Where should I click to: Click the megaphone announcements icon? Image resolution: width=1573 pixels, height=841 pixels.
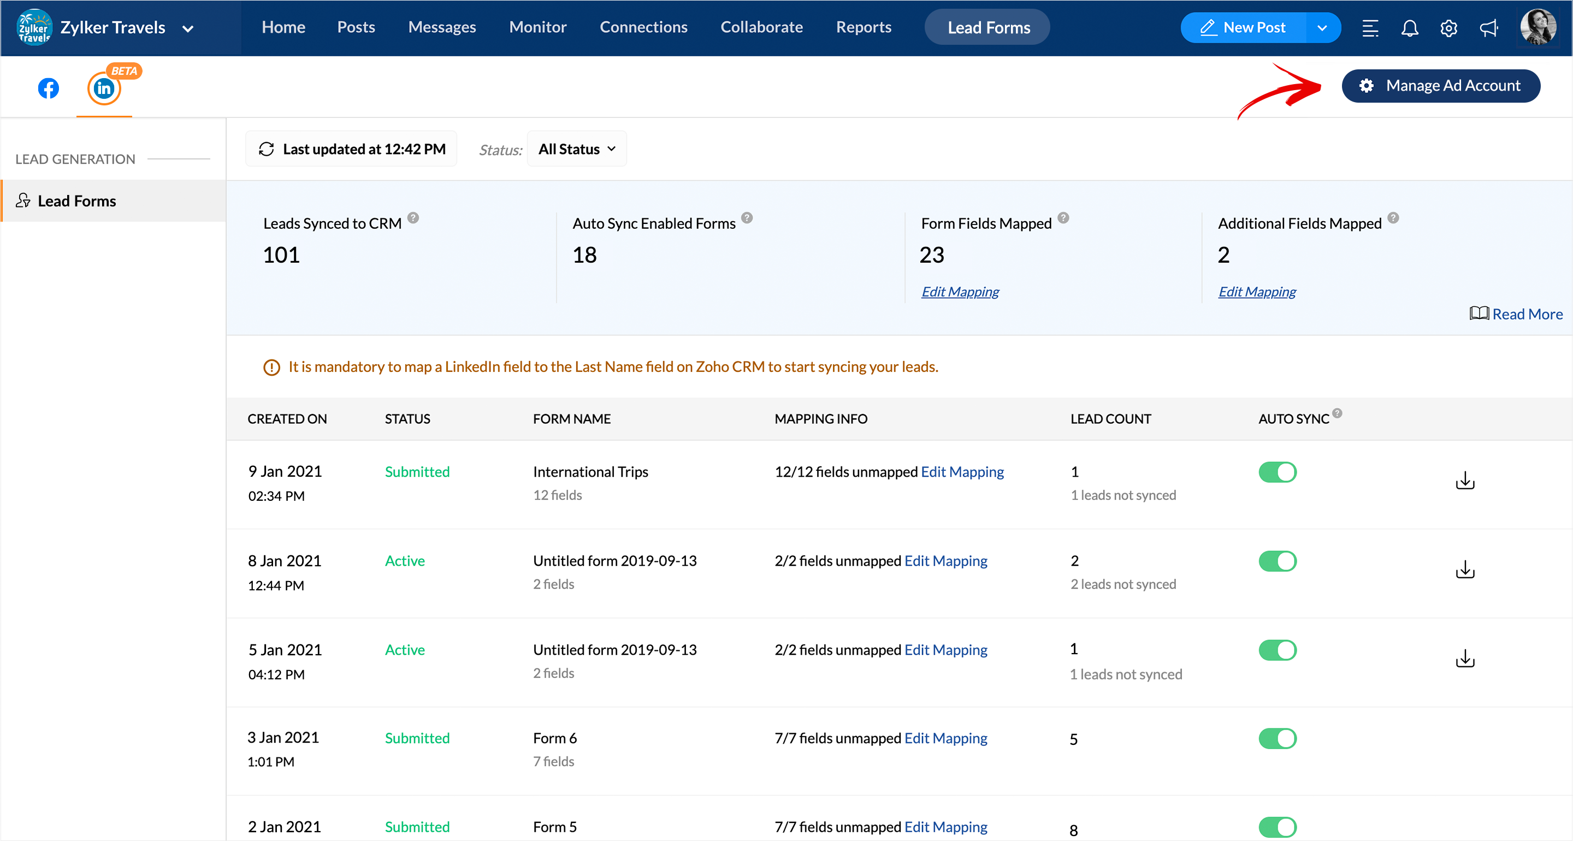[1488, 28]
